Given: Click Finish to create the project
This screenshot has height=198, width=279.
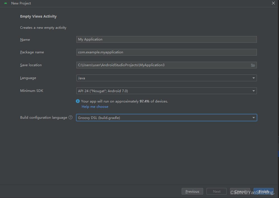Looking at the screenshot, I should (x=264, y=191).
